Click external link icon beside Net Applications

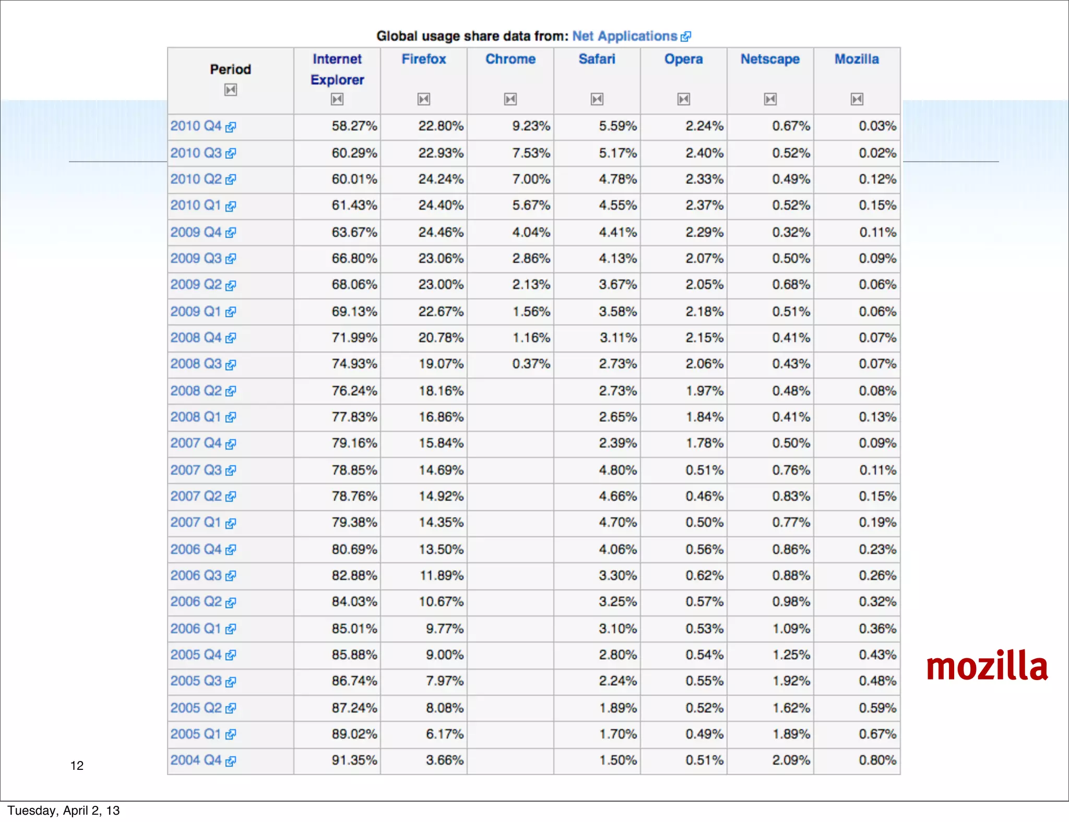(686, 37)
